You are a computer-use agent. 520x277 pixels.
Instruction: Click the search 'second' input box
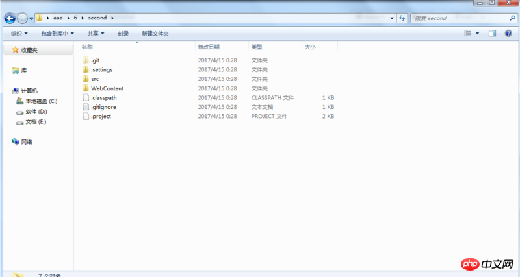(460, 18)
